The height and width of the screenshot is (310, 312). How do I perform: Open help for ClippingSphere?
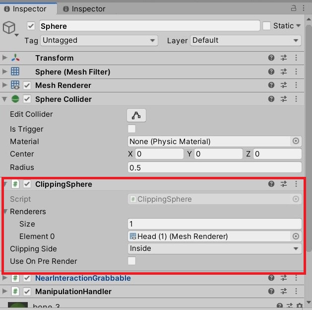coord(271,184)
